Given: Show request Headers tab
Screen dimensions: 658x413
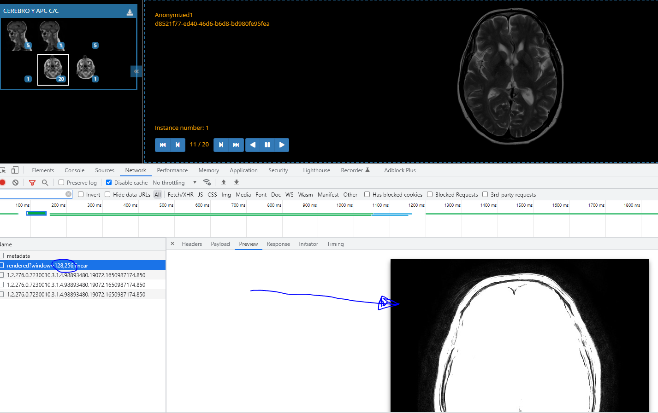Looking at the screenshot, I should 192,244.
